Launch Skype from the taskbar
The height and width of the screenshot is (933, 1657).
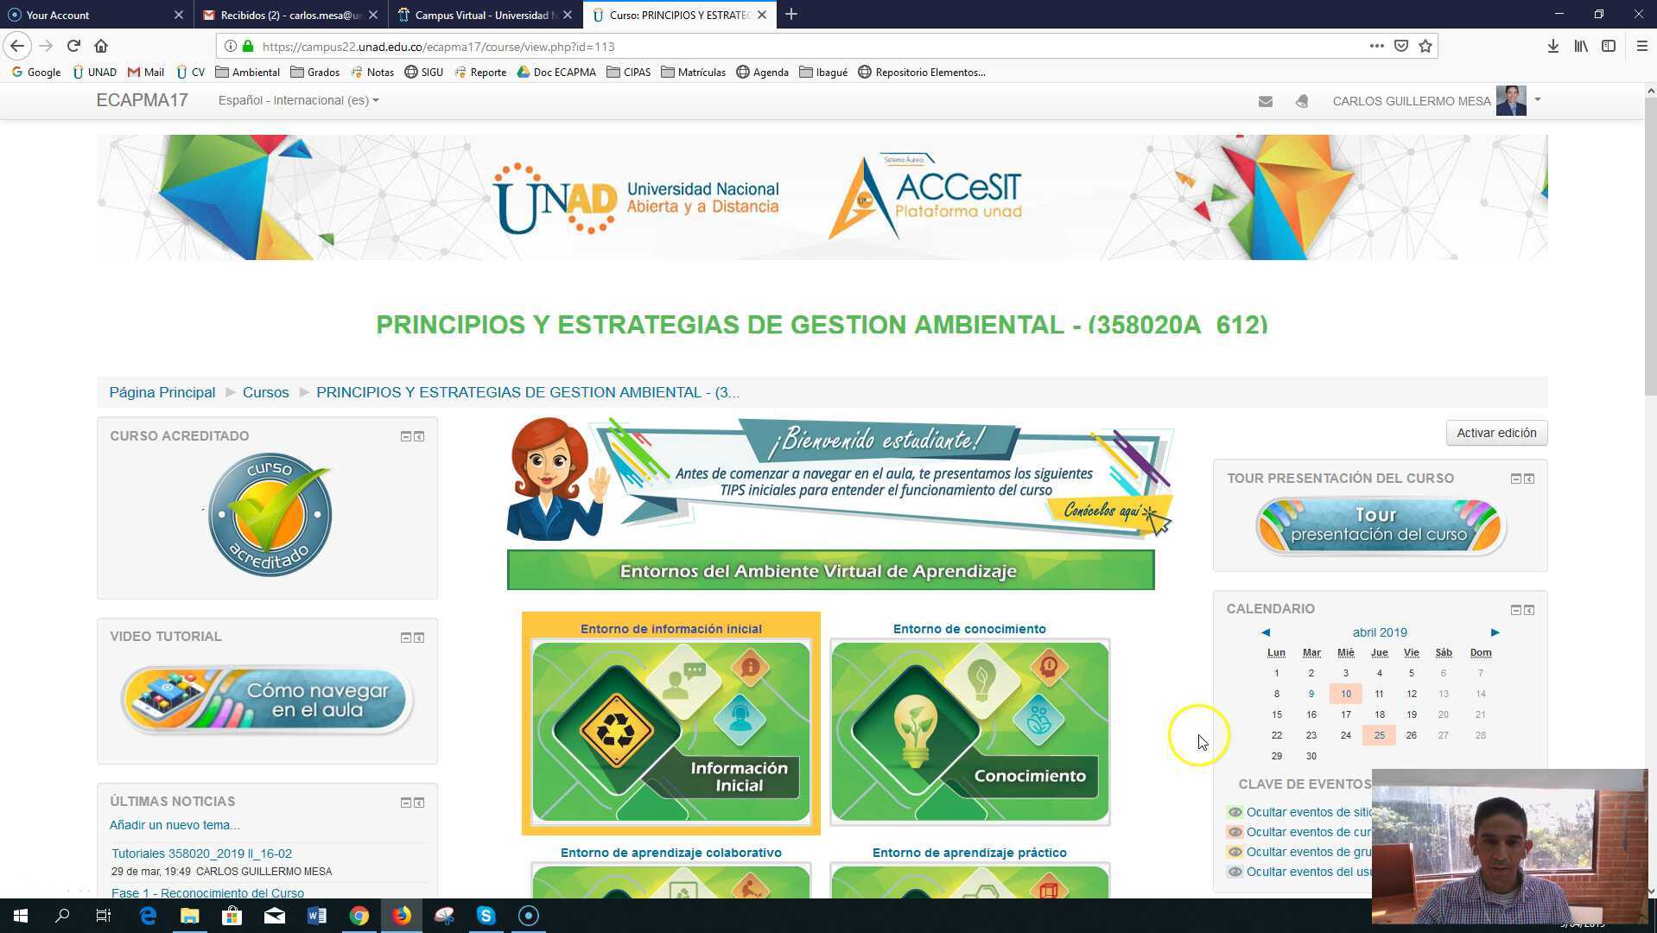pyautogui.click(x=486, y=915)
